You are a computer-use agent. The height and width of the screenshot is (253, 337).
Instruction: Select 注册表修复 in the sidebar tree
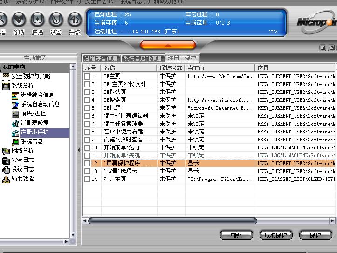34,123
